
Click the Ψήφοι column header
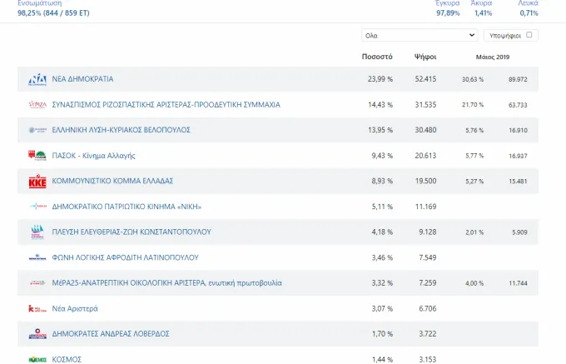coord(425,57)
